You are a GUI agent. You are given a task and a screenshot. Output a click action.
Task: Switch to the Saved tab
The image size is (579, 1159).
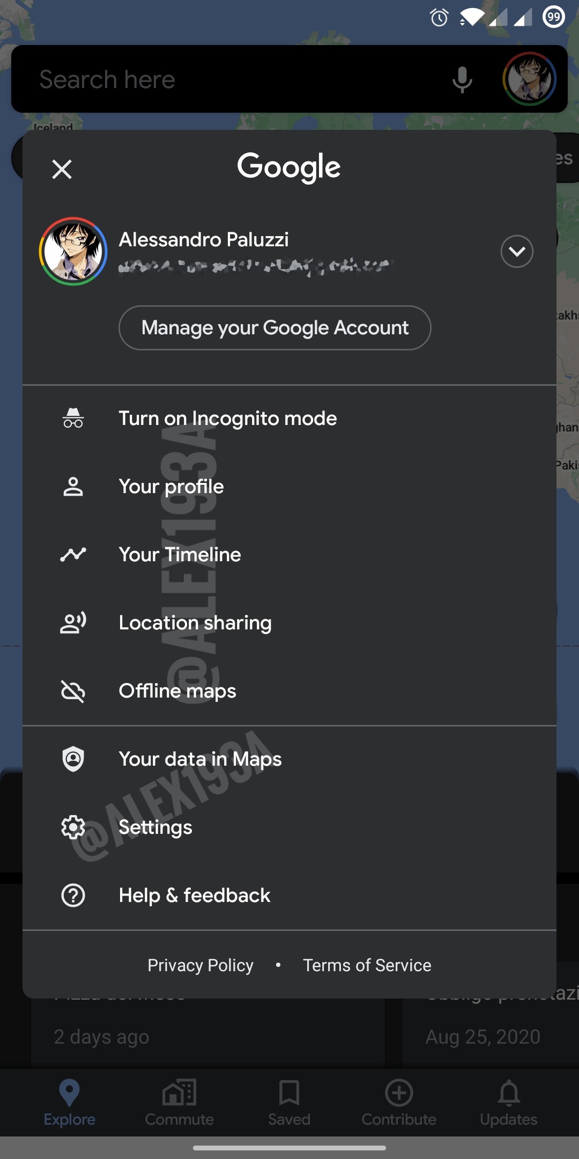pyautogui.click(x=289, y=1103)
